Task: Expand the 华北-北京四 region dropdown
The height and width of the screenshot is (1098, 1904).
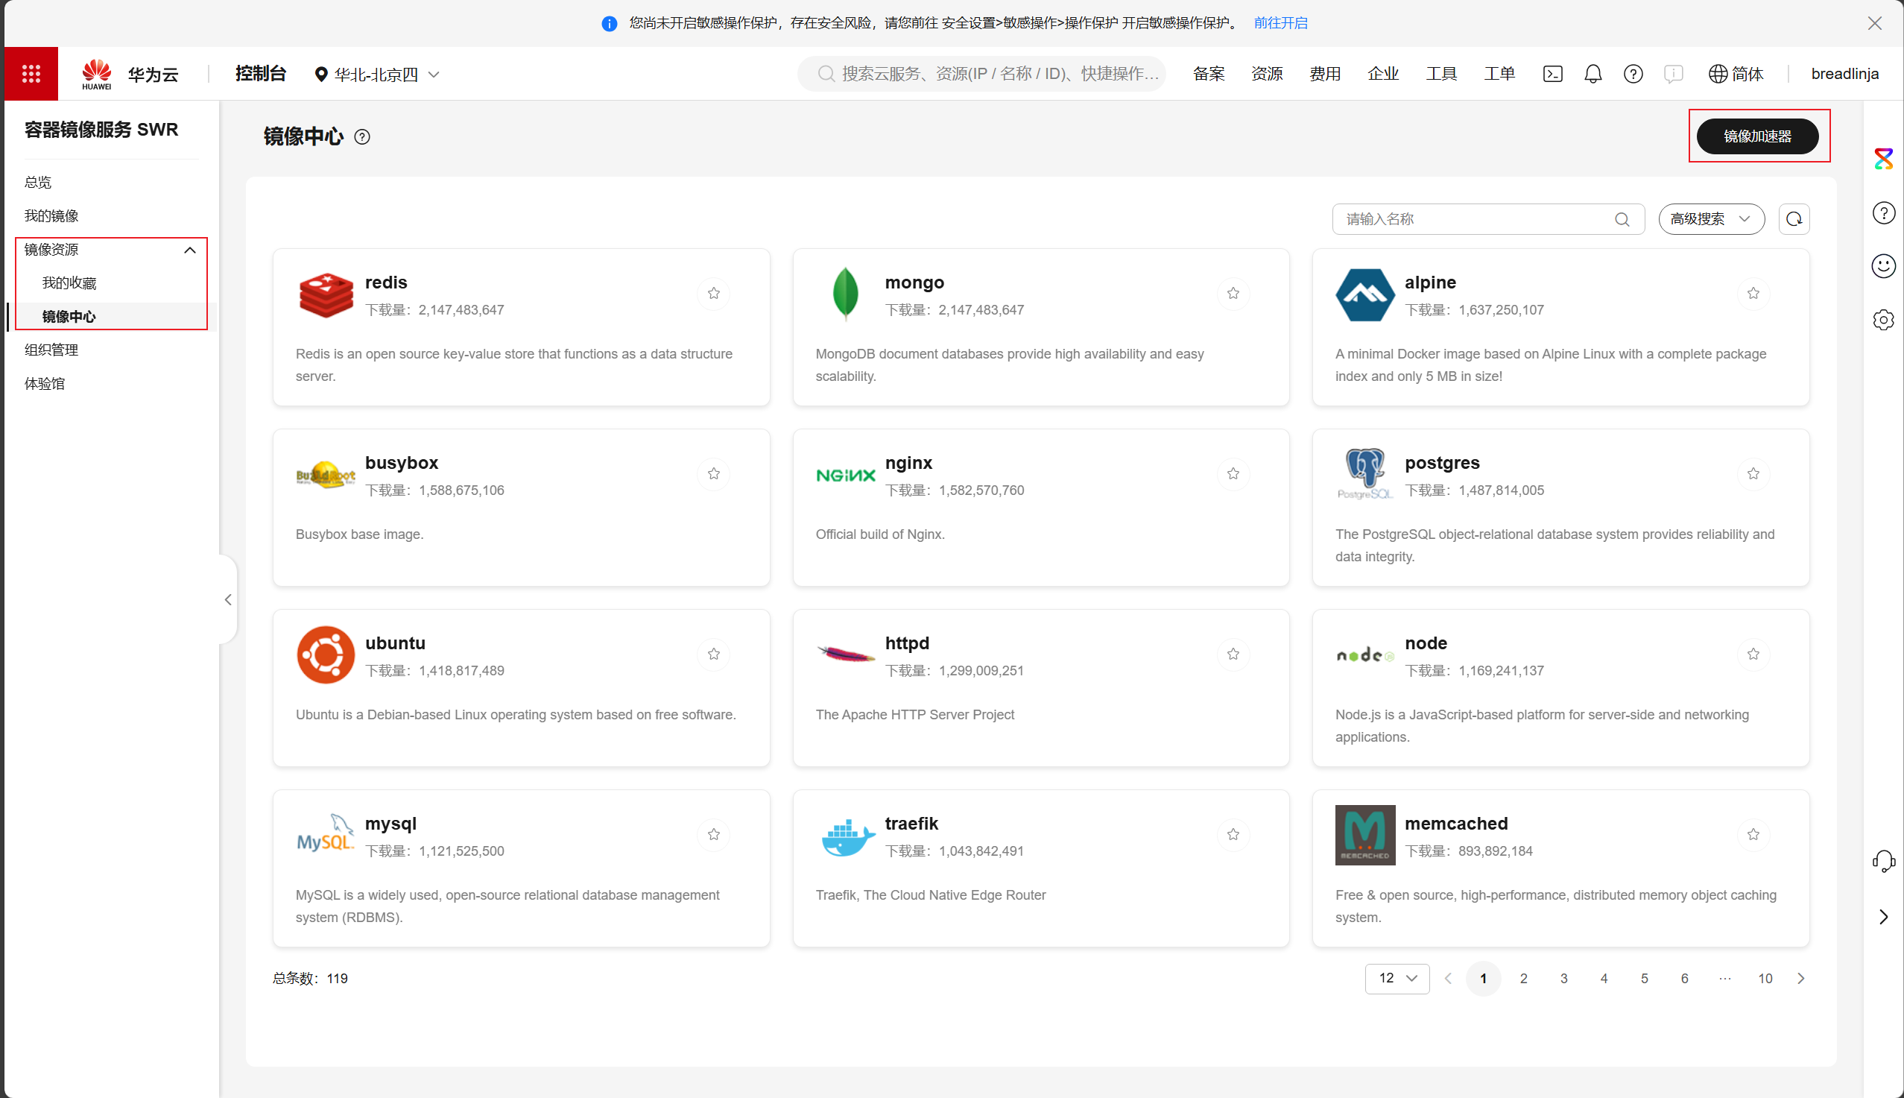Action: (377, 75)
